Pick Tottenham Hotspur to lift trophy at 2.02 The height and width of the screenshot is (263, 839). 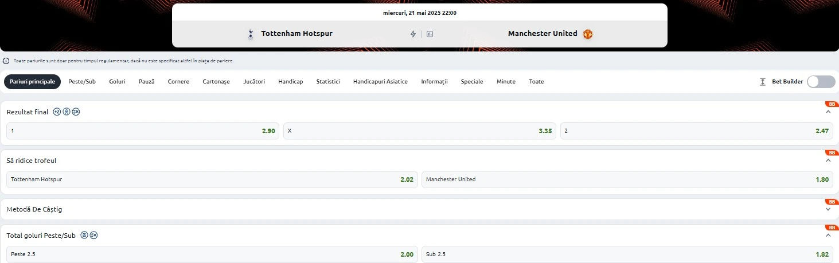click(x=212, y=180)
